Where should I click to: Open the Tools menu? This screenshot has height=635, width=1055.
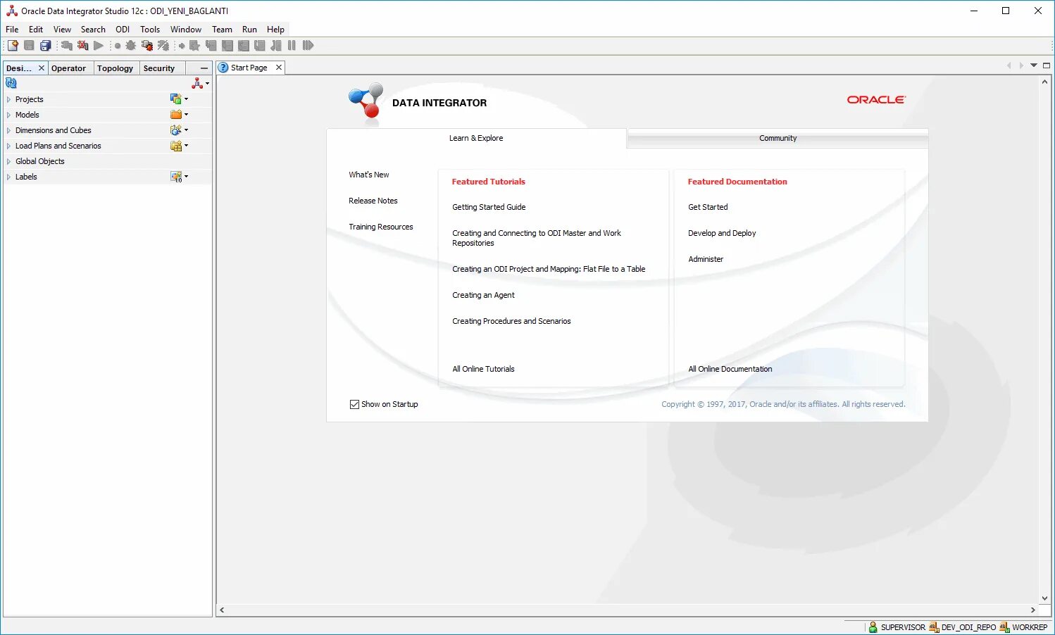point(150,30)
